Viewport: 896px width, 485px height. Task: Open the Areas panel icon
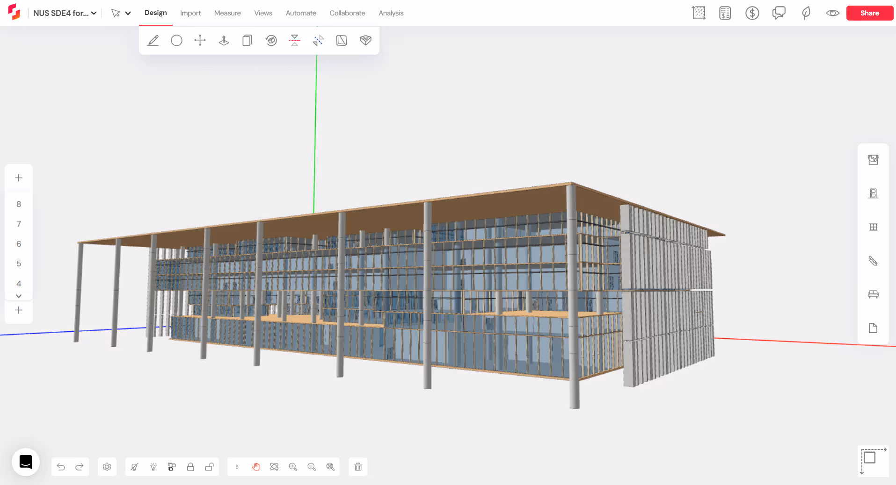pos(699,13)
